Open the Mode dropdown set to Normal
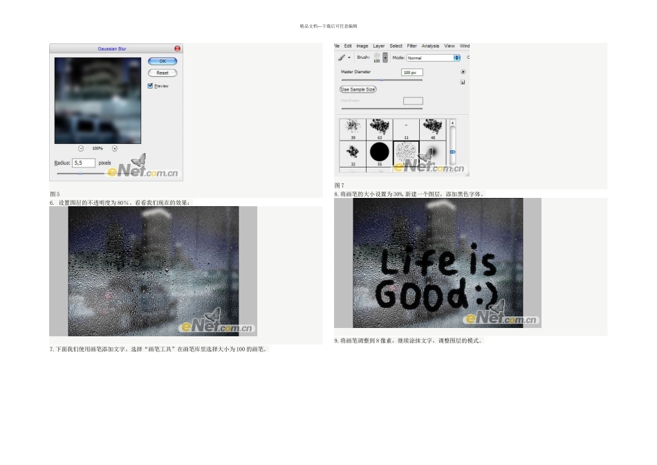 pos(433,58)
